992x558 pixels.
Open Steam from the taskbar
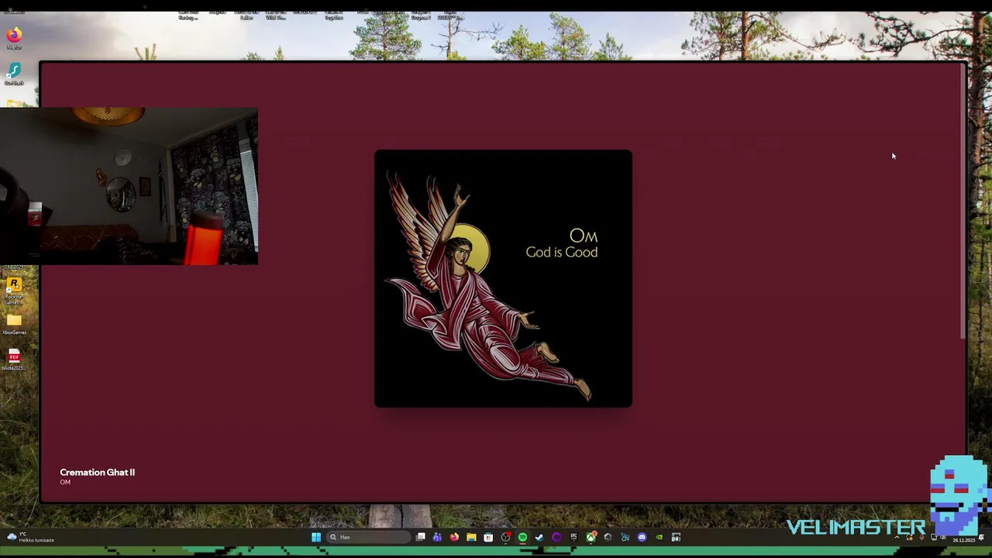(539, 537)
